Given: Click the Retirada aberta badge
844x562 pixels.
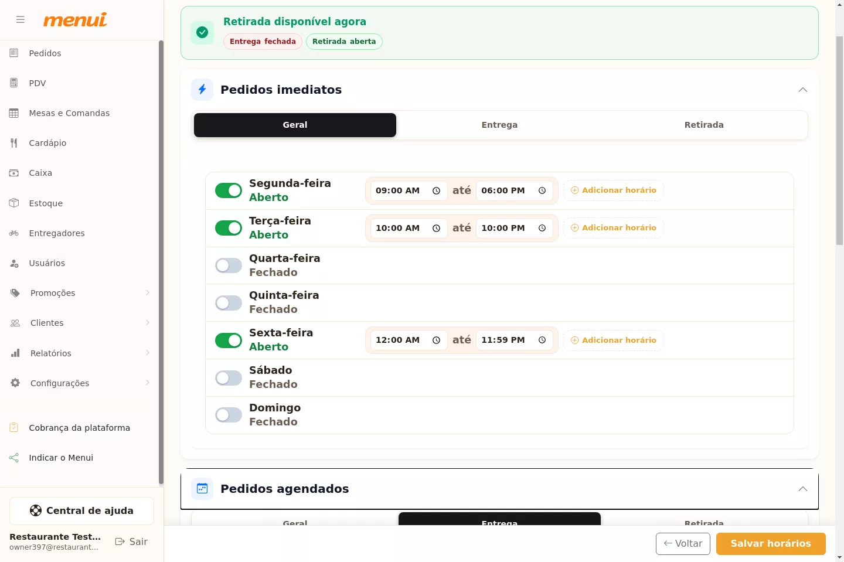Looking at the screenshot, I should pyautogui.click(x=344, y=42).
